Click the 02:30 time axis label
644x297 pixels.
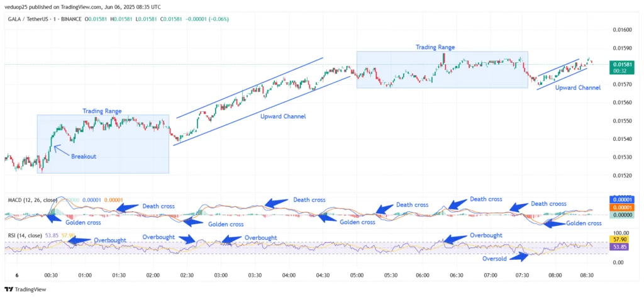187,275
